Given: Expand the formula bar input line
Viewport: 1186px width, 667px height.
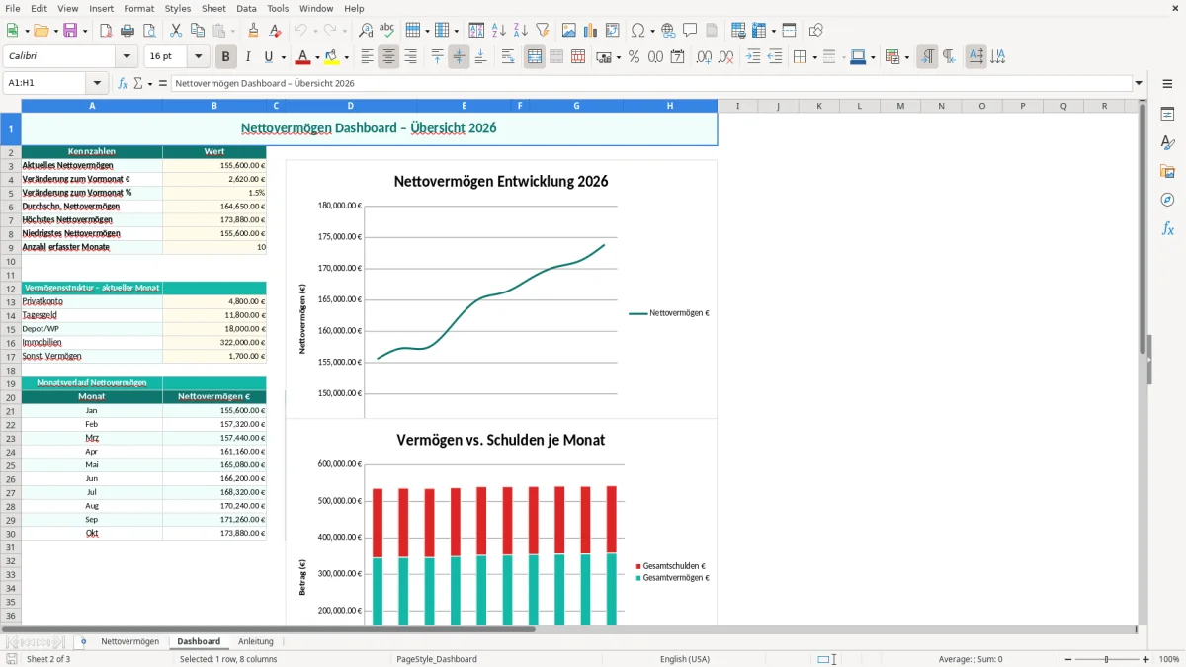Looking at the screenshot, I should point(1140,83).
